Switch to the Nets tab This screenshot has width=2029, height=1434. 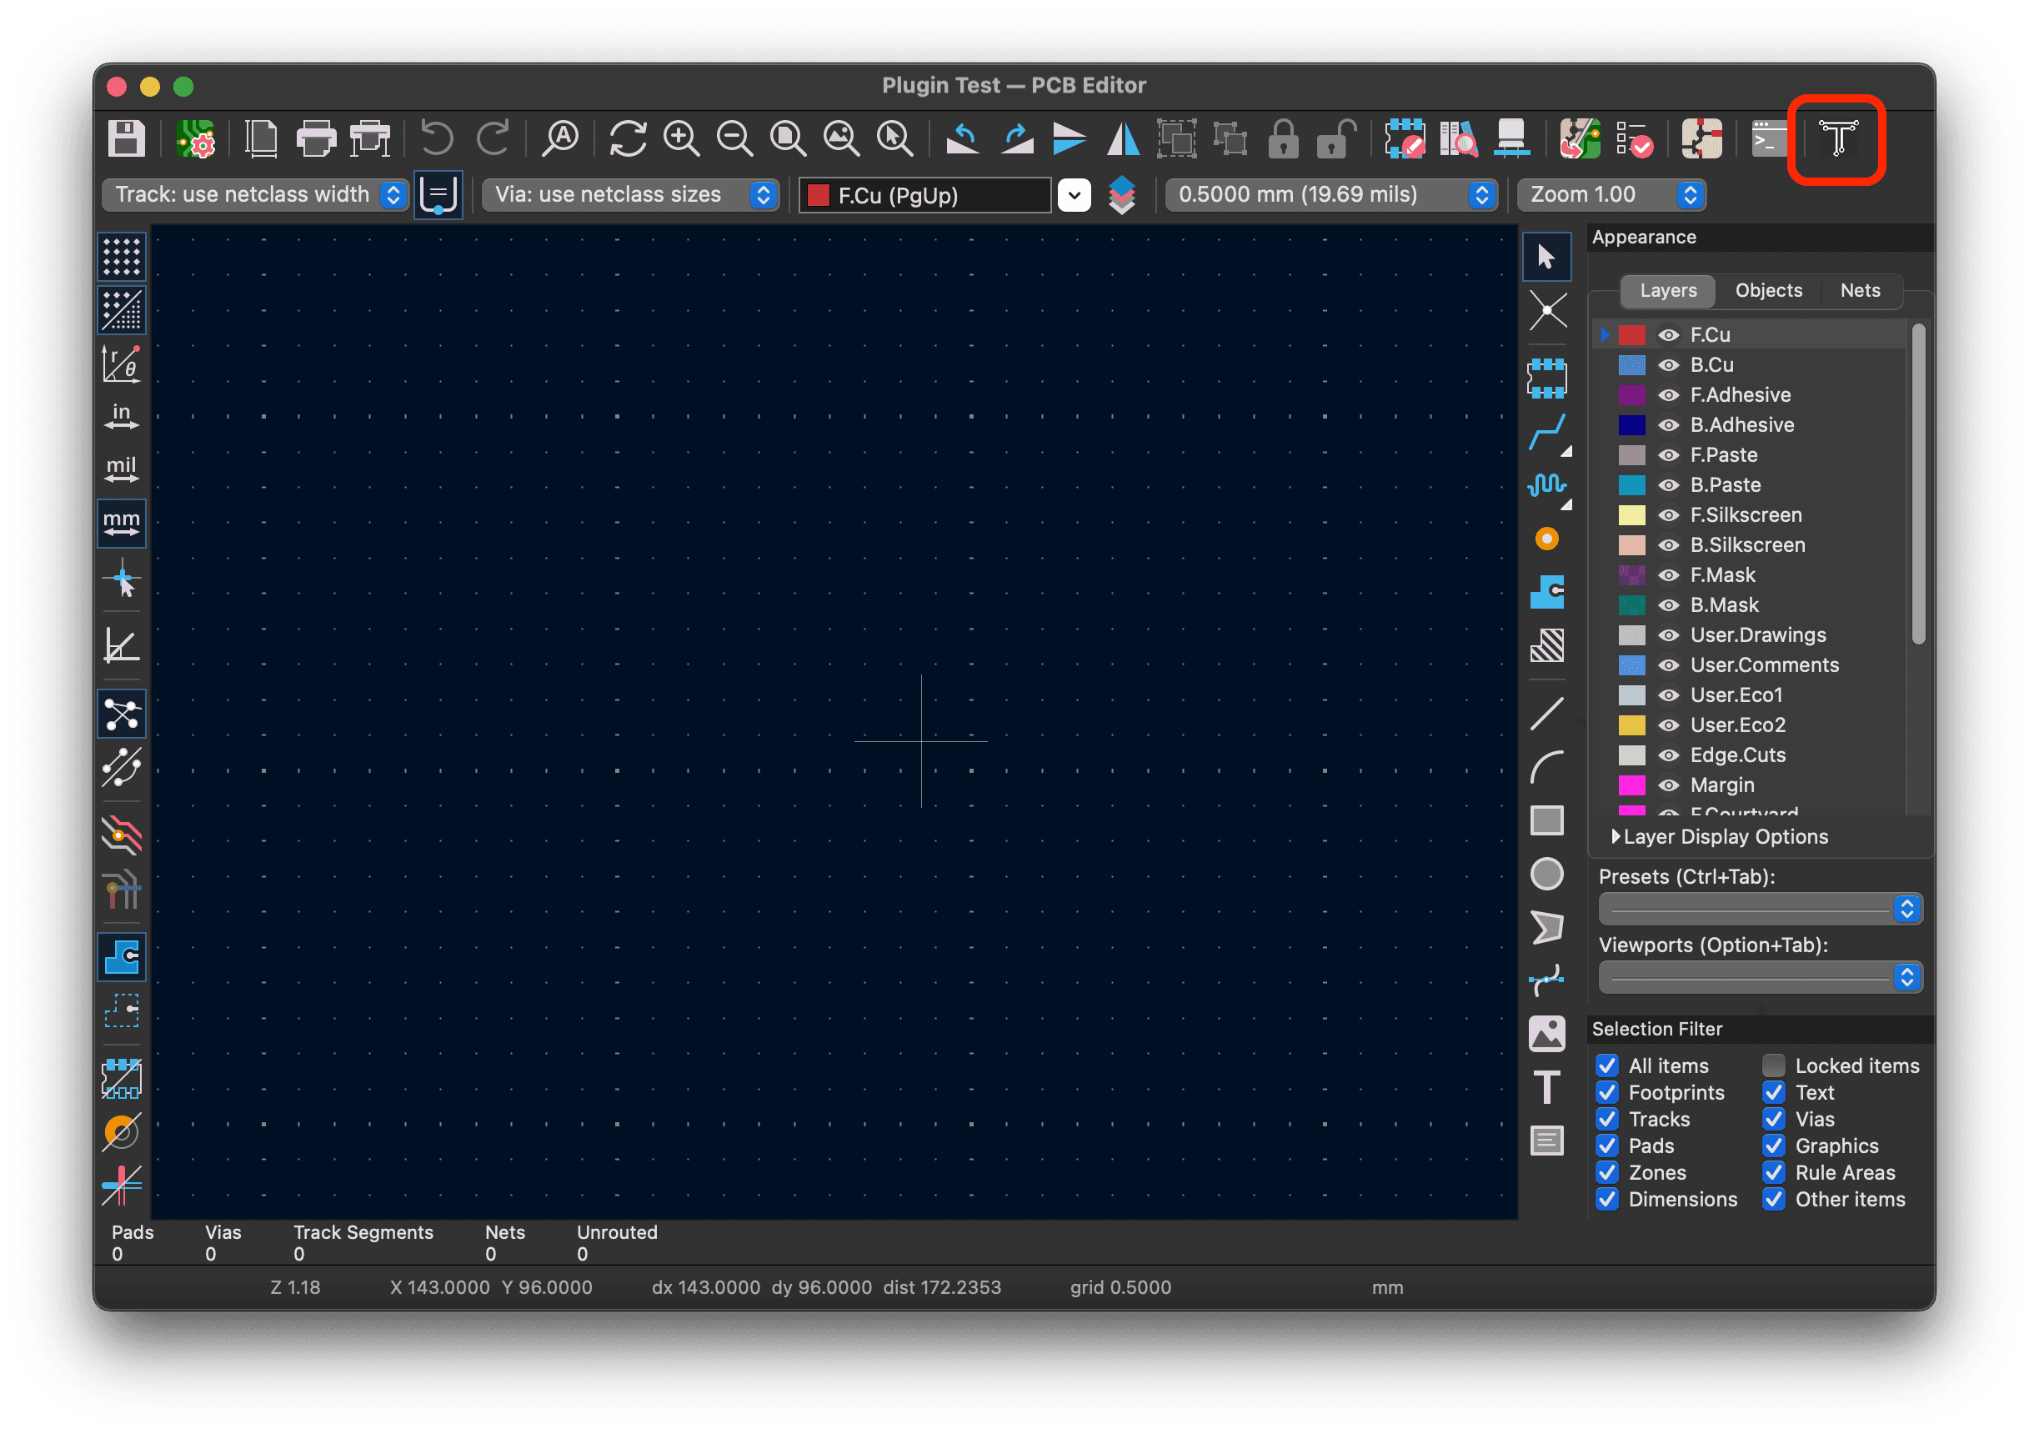tap(1859, 291)
